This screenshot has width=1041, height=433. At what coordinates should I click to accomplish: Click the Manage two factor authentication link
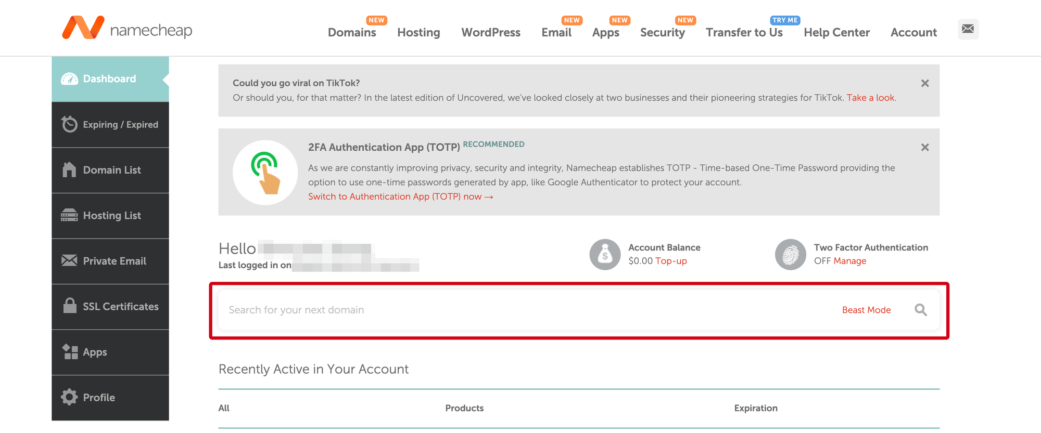click(x=850, y=261)
